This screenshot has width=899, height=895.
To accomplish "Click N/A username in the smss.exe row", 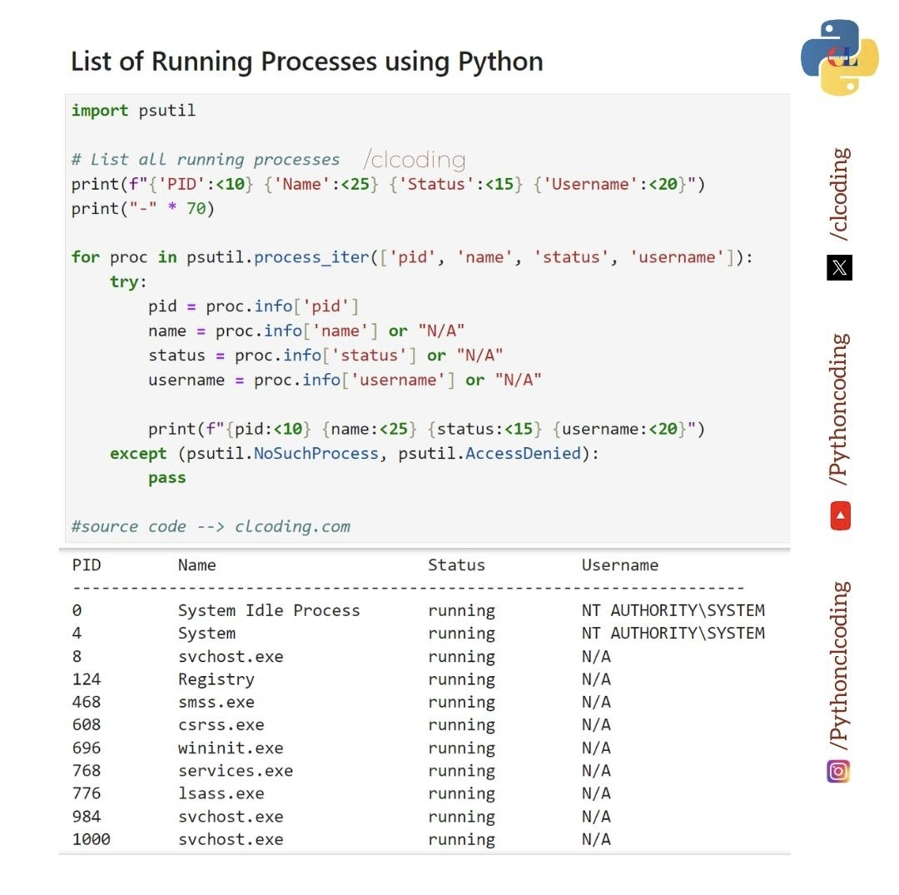I will [x=596, y=703].
